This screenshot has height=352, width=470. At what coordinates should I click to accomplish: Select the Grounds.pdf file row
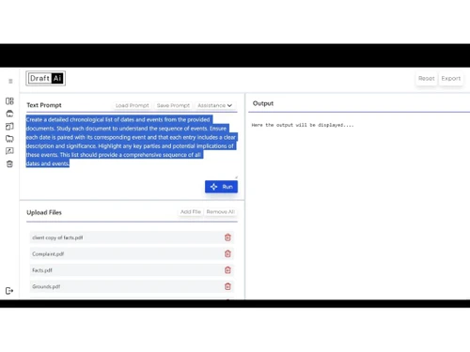tap(132, 286)
